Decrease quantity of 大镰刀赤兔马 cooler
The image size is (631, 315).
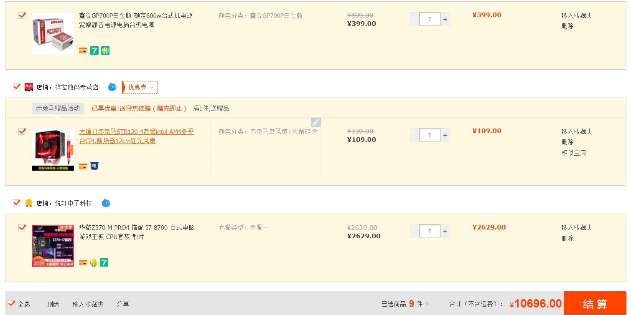[x=415, y=135]
